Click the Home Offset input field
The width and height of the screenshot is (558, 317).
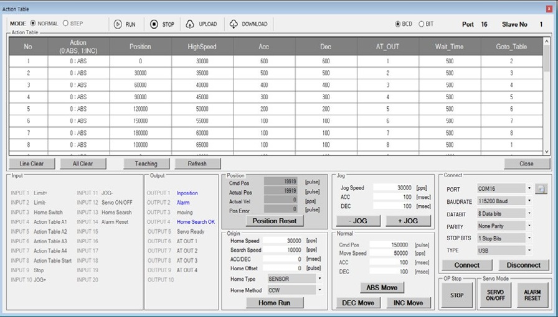(x=283, y=269)
